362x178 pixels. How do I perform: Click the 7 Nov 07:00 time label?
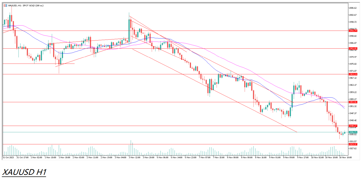coord(204,157)
